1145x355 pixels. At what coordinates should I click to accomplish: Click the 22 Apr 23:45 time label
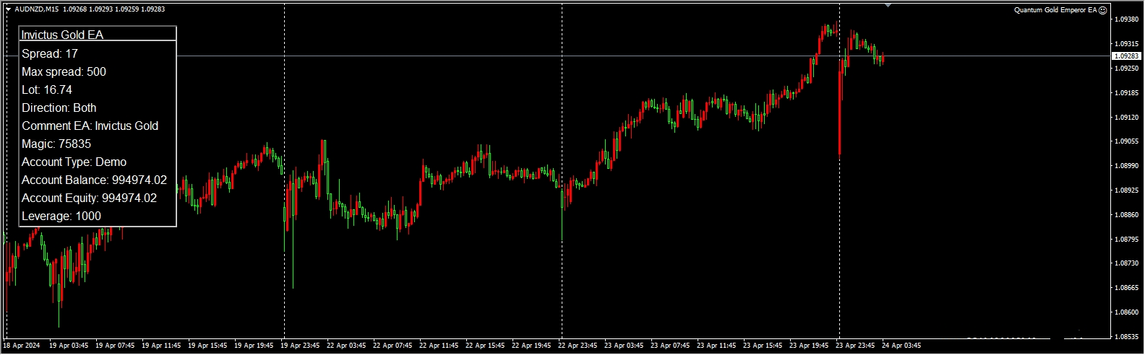[578, 346]
